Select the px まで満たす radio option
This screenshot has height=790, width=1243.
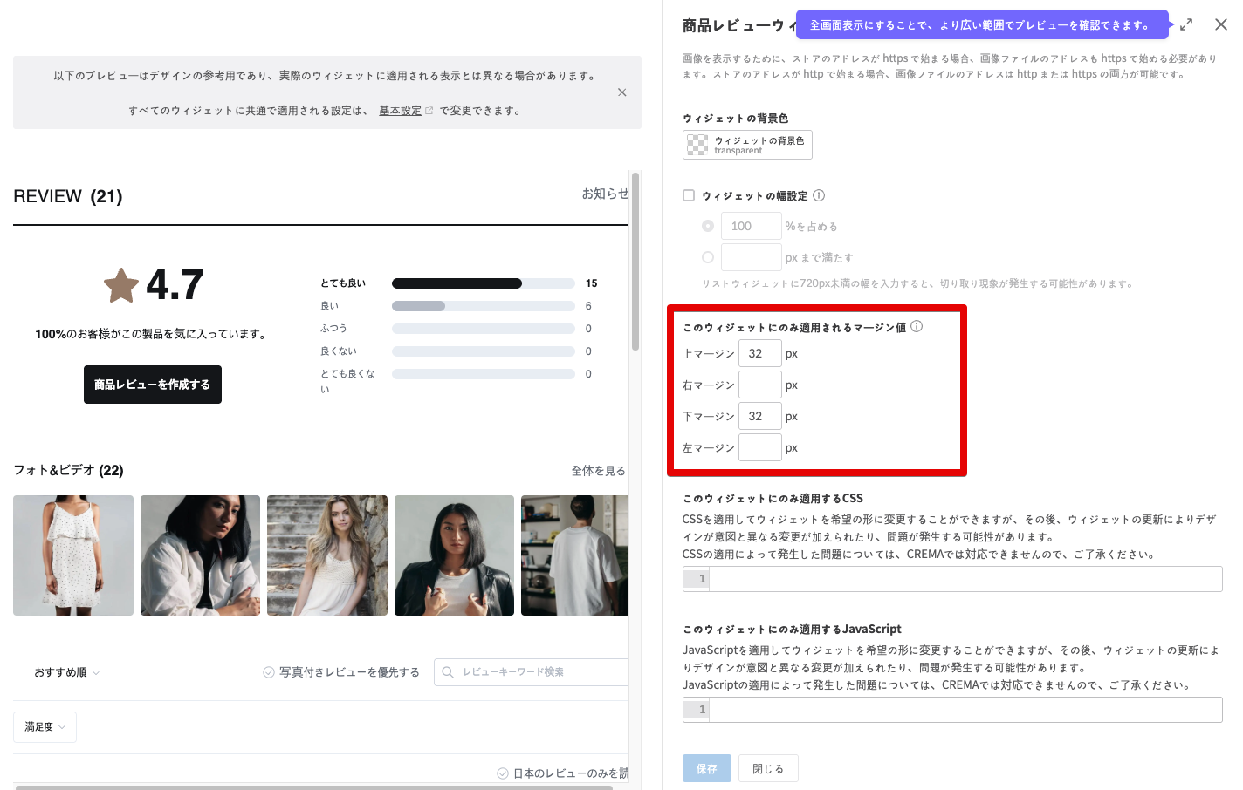708,257
